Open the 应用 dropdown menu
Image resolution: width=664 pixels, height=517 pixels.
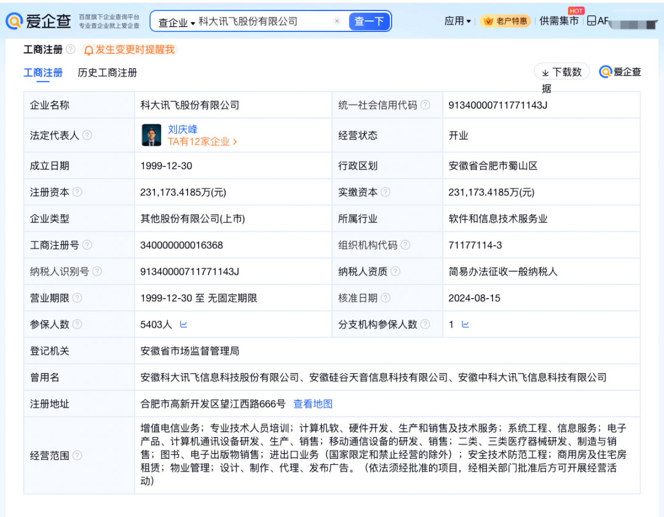pos(457,21)
